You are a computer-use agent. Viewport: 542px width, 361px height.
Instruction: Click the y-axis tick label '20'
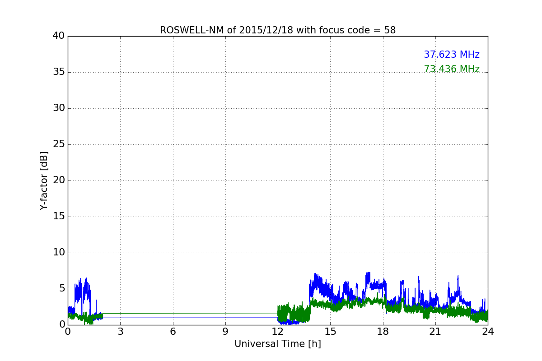[x=59, y=180]
